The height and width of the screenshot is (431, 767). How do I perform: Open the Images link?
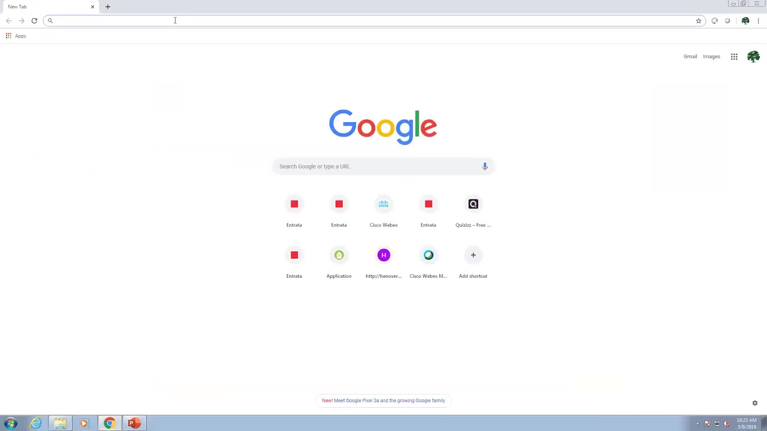[712, 57]
